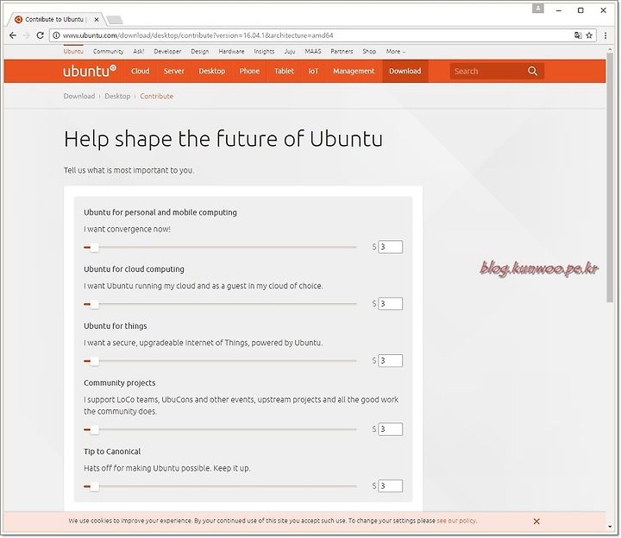
Task: Click the ubuntu logo
Action: tap(90, 71)
